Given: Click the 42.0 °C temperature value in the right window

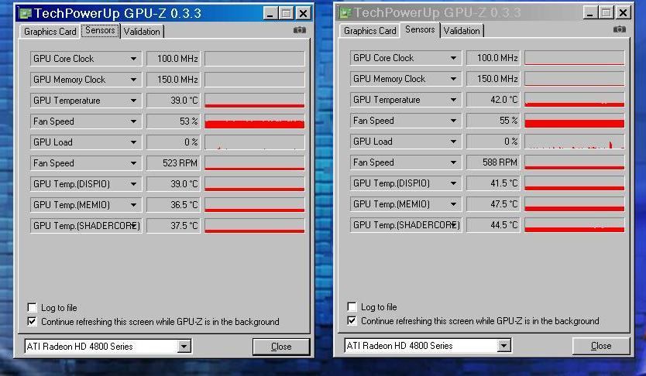Looking at the screenshot, I should tap(493, 100).
